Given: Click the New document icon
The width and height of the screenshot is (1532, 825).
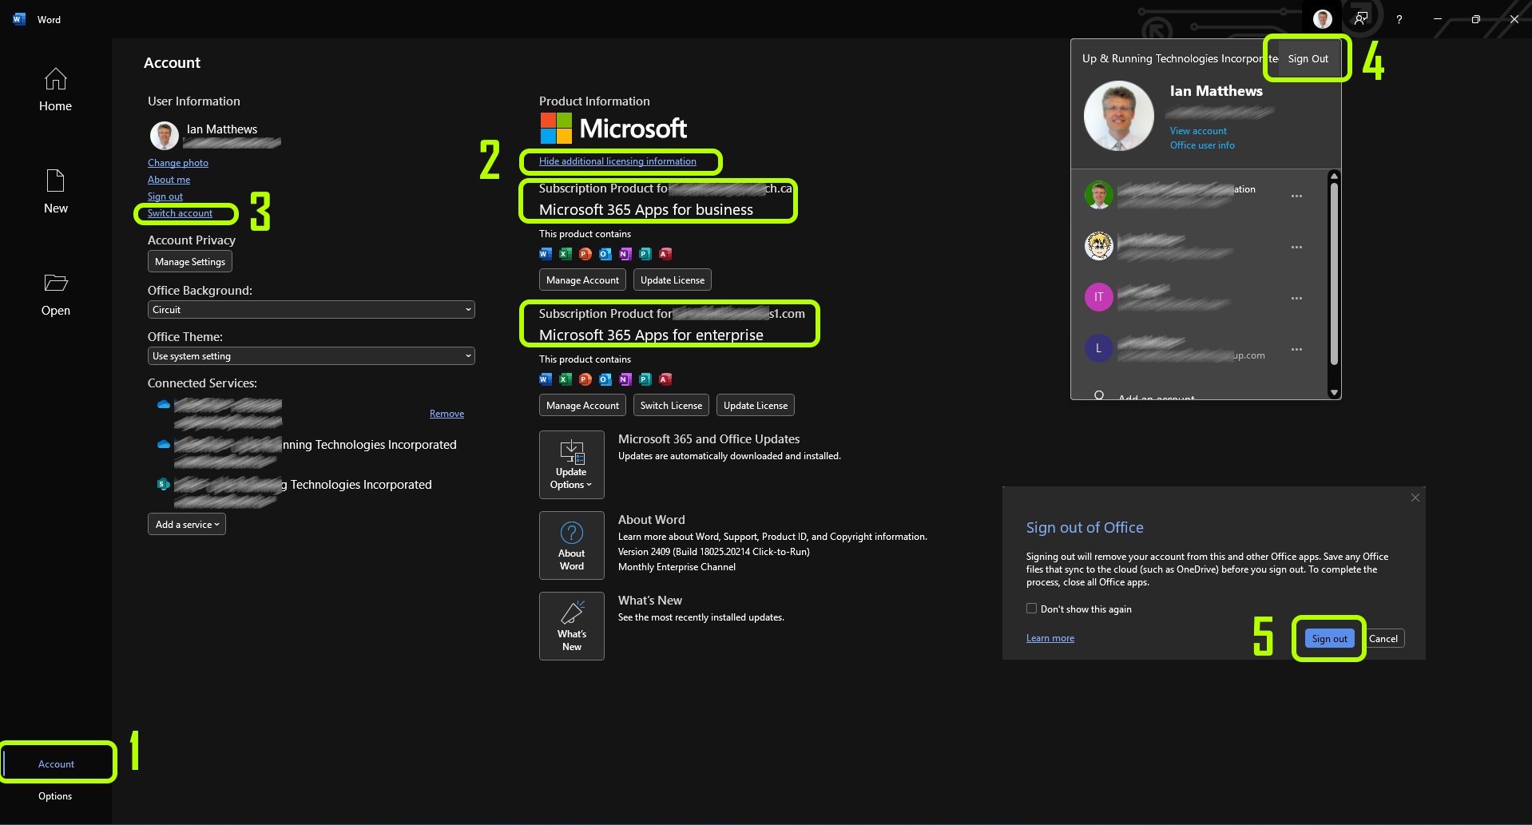Looking at the screenshot, I should click(x=55, y=181).
